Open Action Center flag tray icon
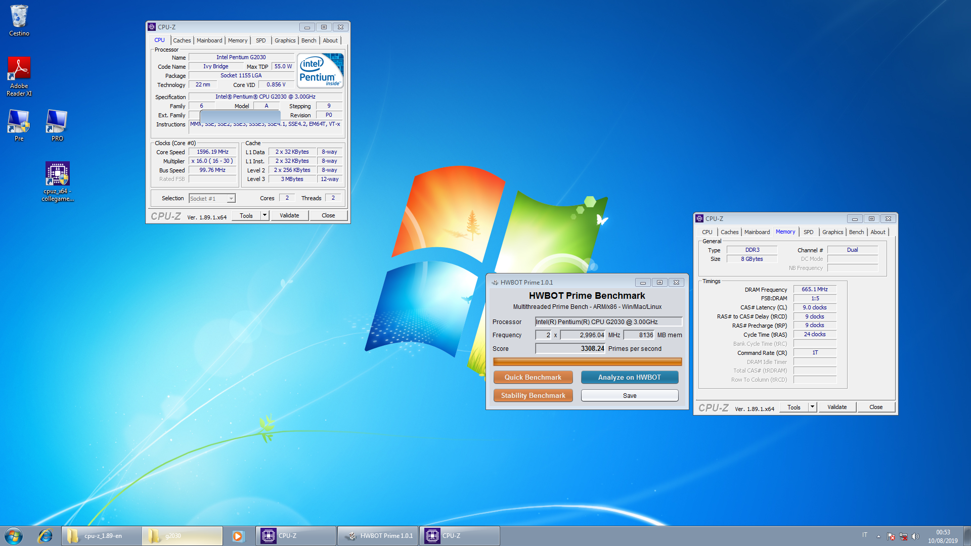Screen dimensions: 971x546 [x=891, y=536]
